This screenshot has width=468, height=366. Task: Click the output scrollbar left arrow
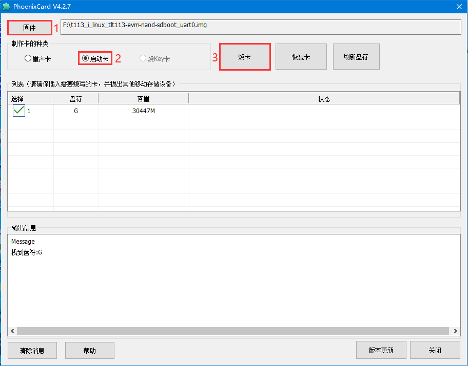(x=12, y=331)
